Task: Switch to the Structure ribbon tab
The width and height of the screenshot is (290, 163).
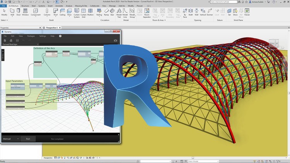Action: [25, 6]
